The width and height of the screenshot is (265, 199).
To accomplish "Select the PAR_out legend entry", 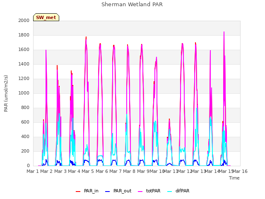I will click(x=118, y=191).
